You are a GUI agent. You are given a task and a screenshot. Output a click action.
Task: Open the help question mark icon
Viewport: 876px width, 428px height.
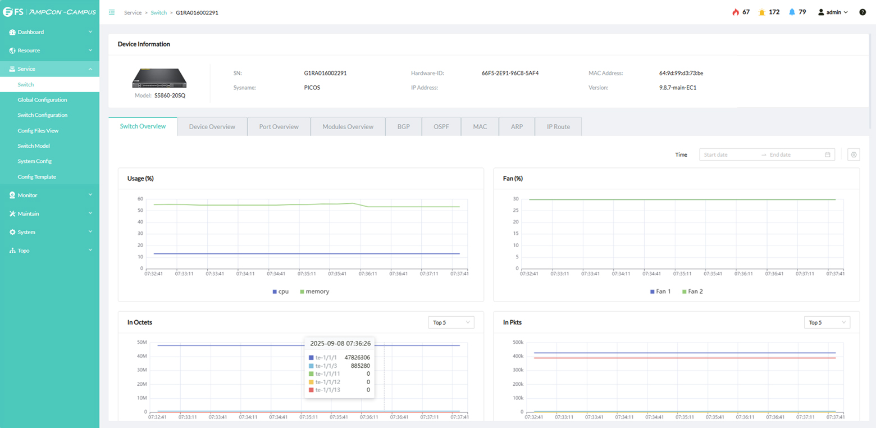coord(863,12)
